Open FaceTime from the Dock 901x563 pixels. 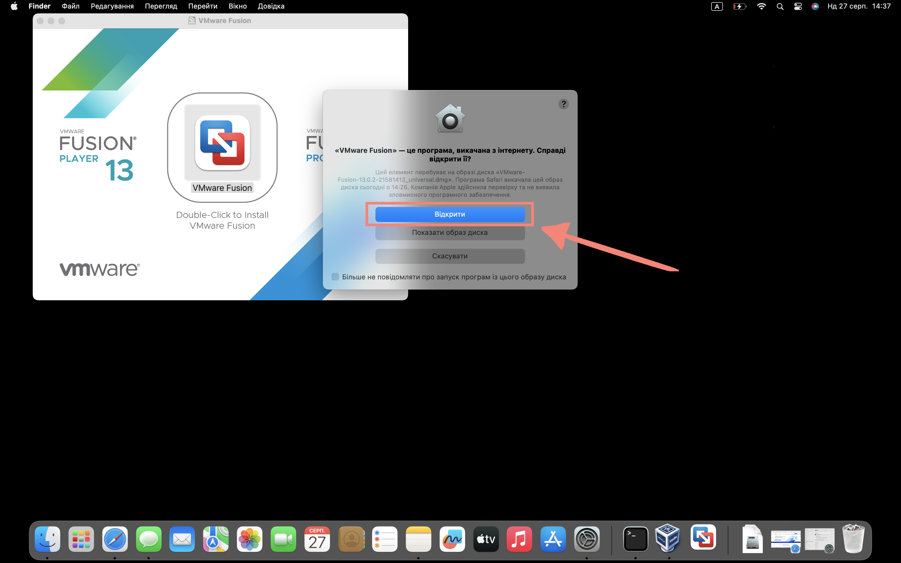(x=283, y=539)
